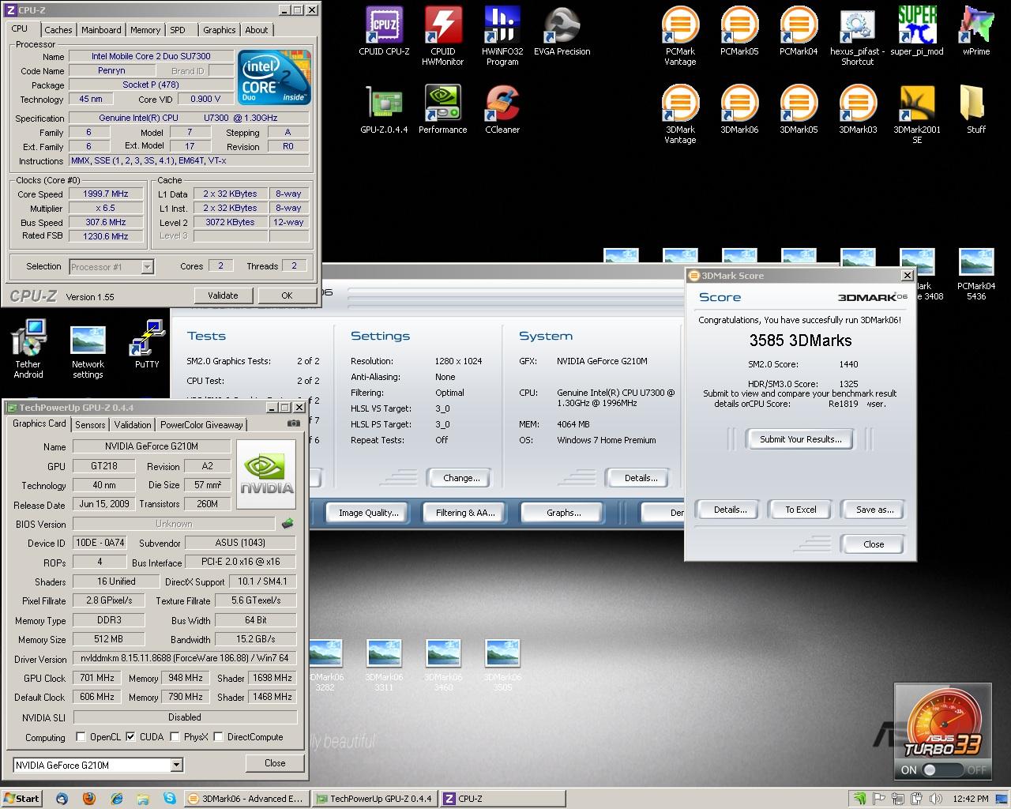This screenshot has height=809, width=1011.
Task: Open Firefox from quick launch
Action: (89, 799)
